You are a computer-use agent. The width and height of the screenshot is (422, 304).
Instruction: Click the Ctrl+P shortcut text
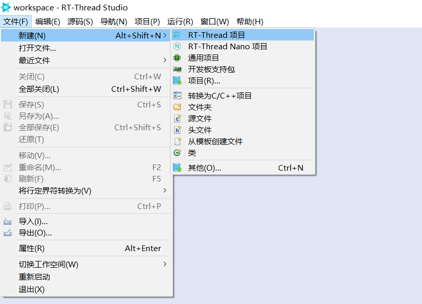click(149, 206)
